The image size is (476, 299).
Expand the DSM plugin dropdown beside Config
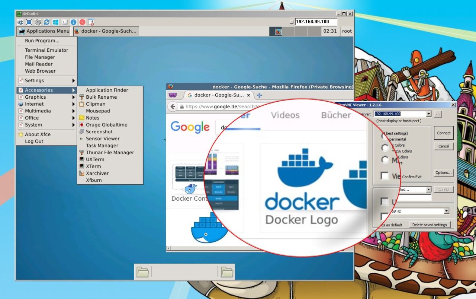(x=429, y=190)
